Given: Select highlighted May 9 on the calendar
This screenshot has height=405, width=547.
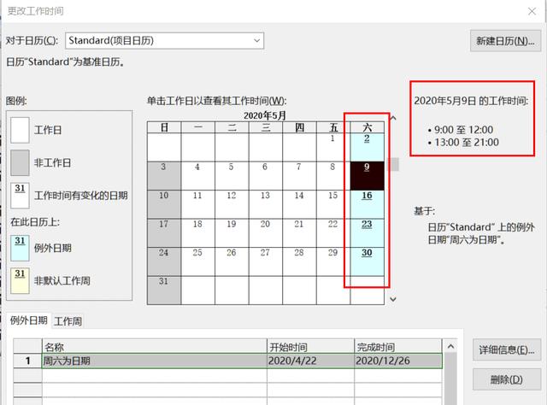Looking at the screenshot, I should pos(367,175).
